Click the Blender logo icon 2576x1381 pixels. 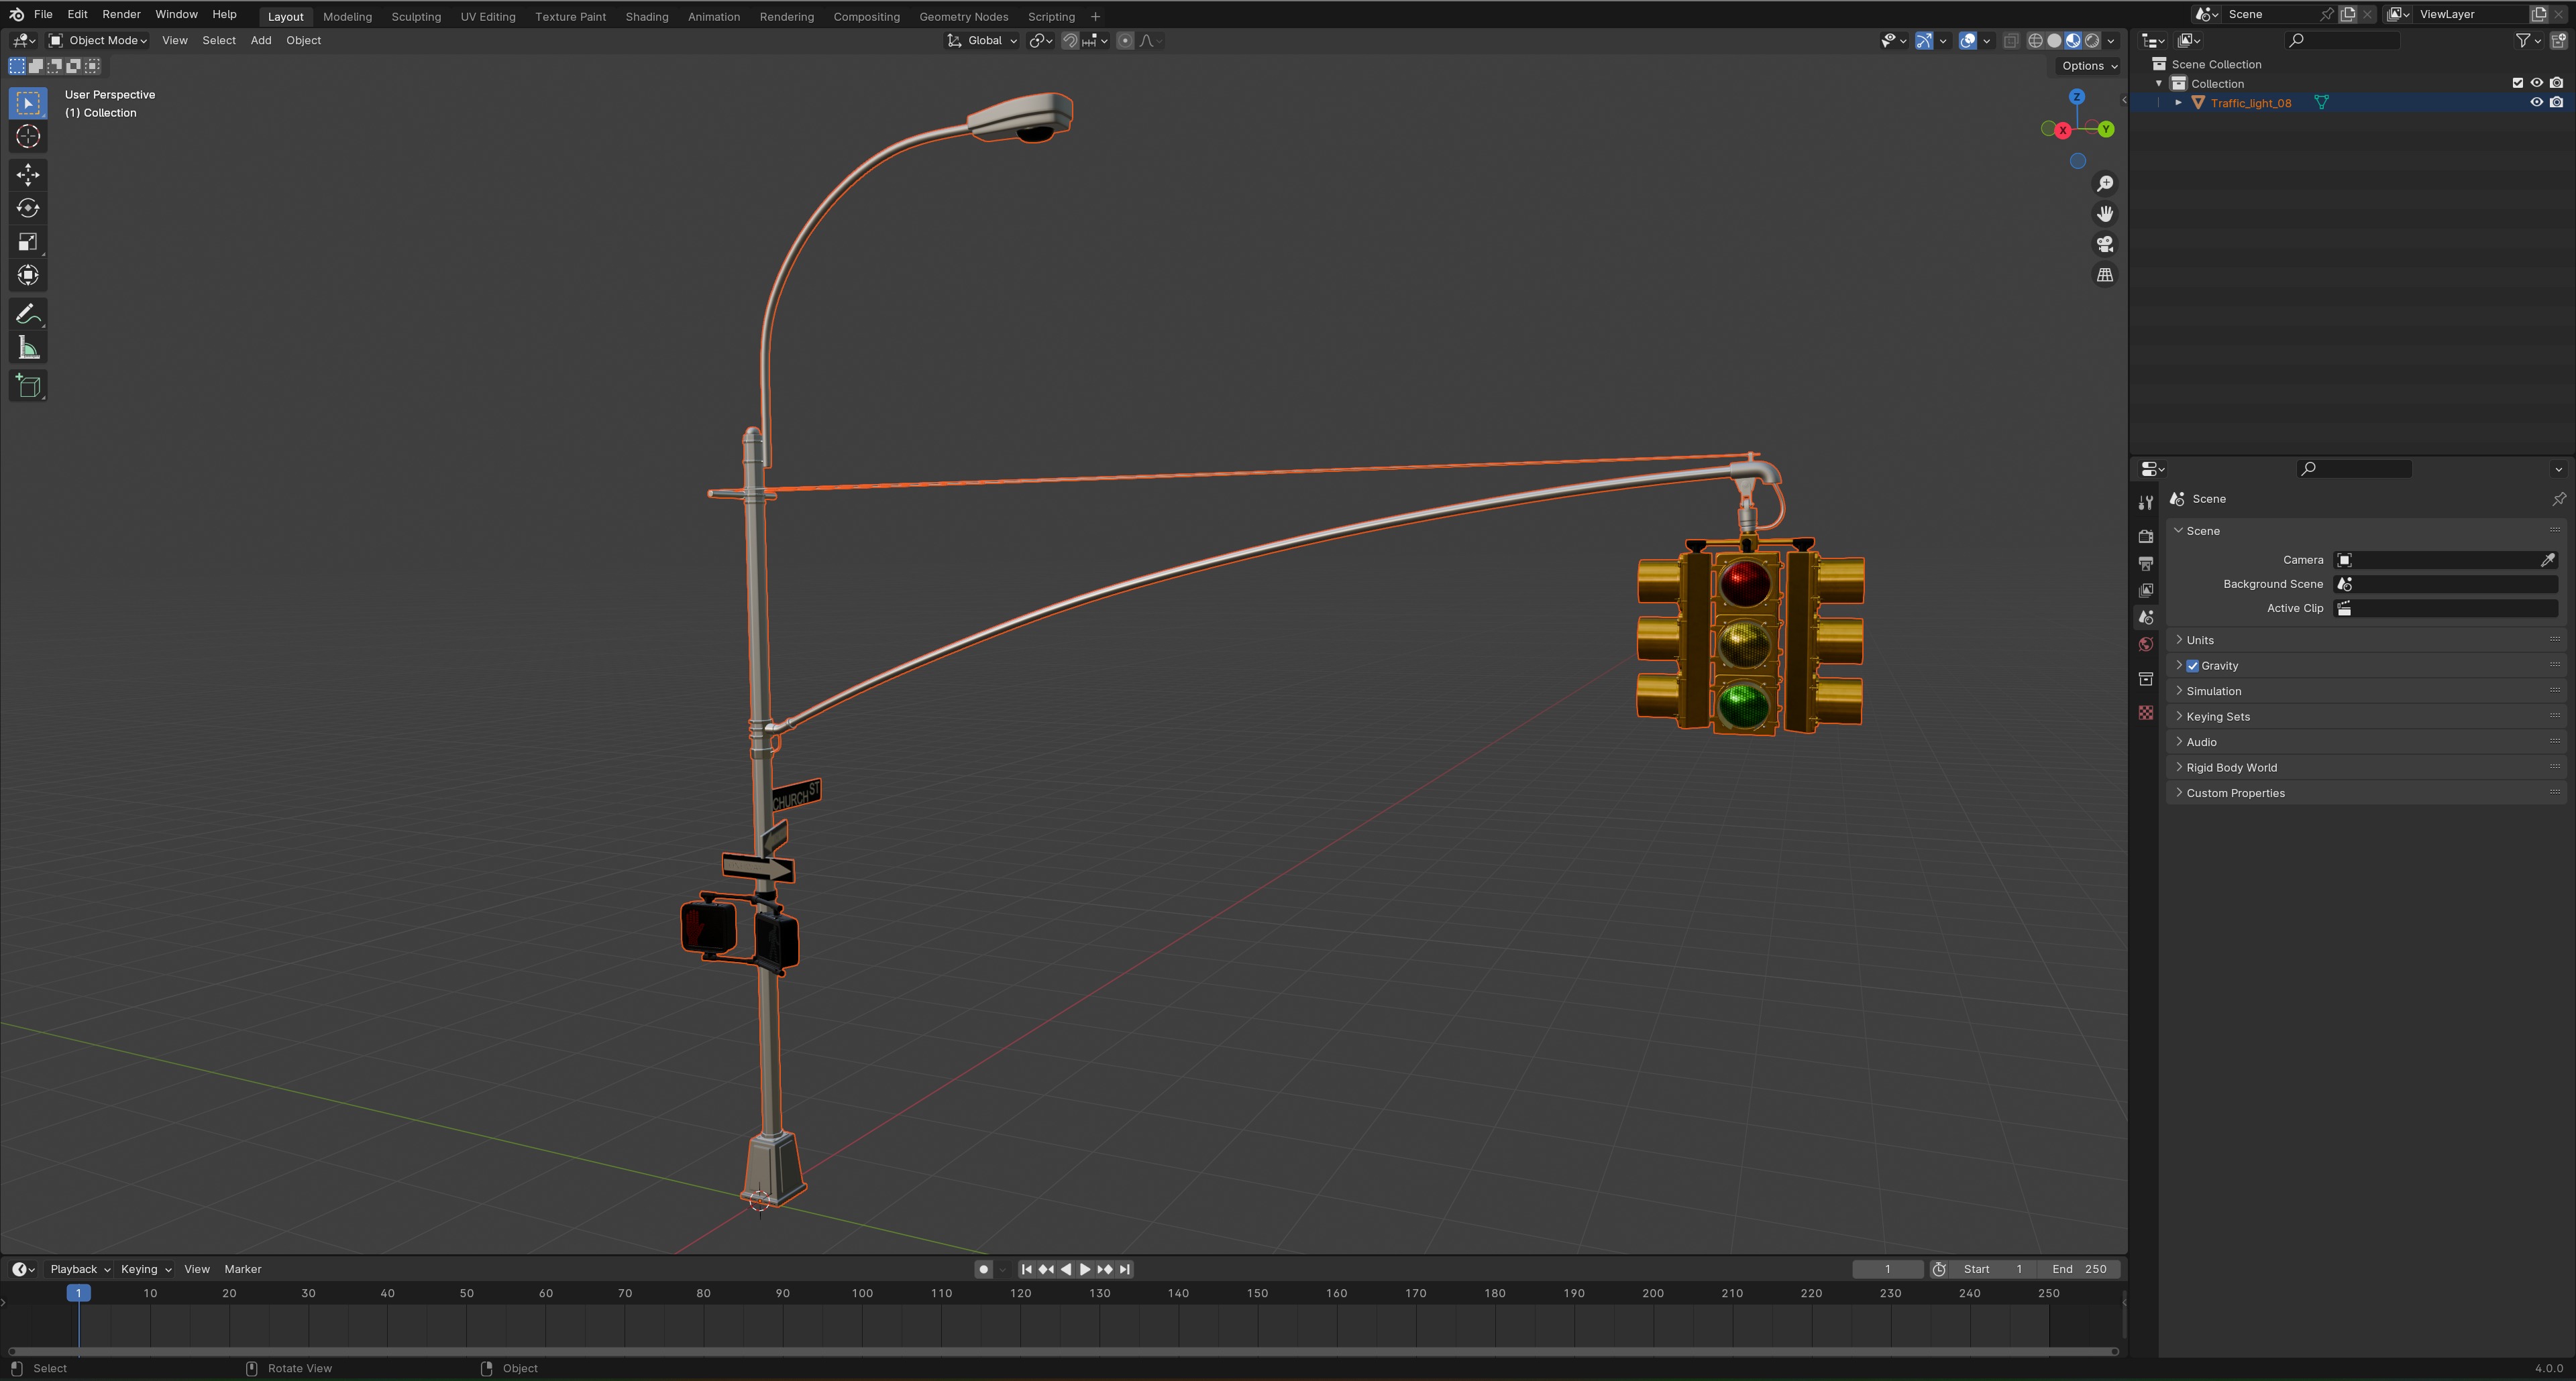pos(16,14)
